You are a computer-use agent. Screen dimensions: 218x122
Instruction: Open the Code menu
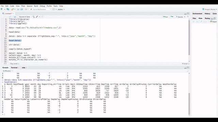[12, 6]
